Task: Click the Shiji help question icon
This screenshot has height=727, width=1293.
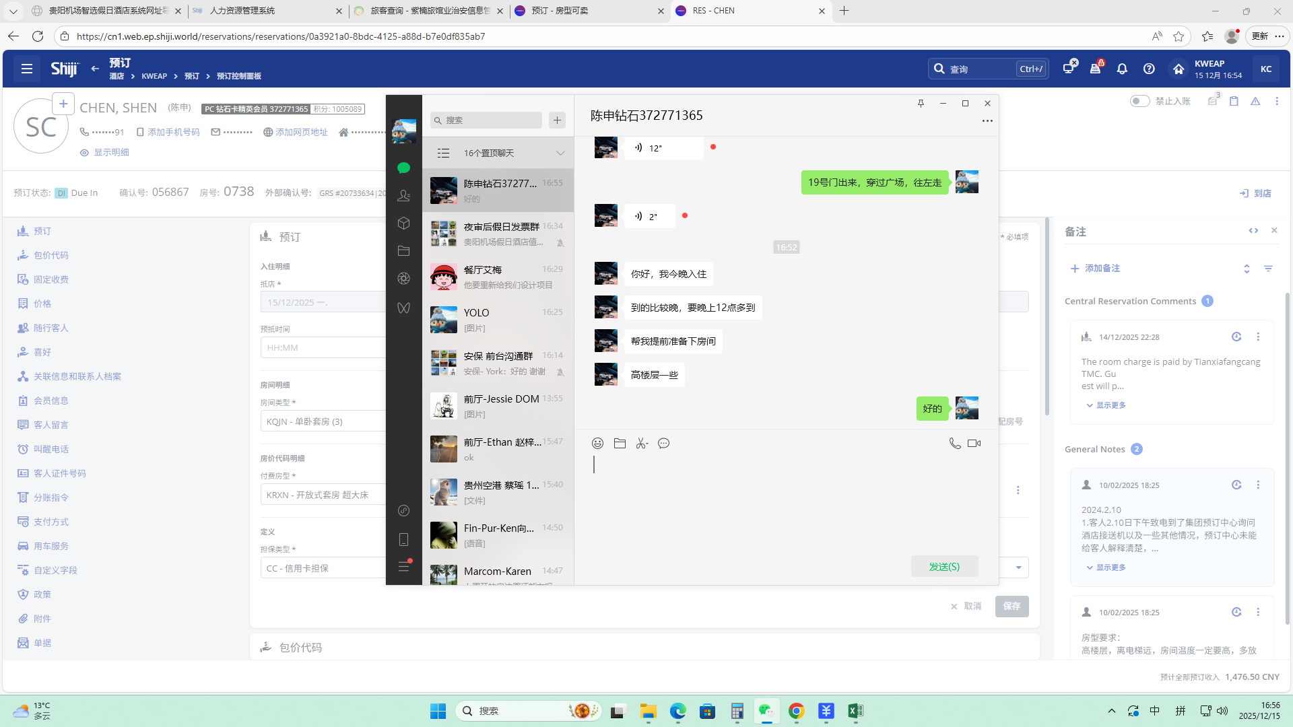Action: [x=1149, y=69]
